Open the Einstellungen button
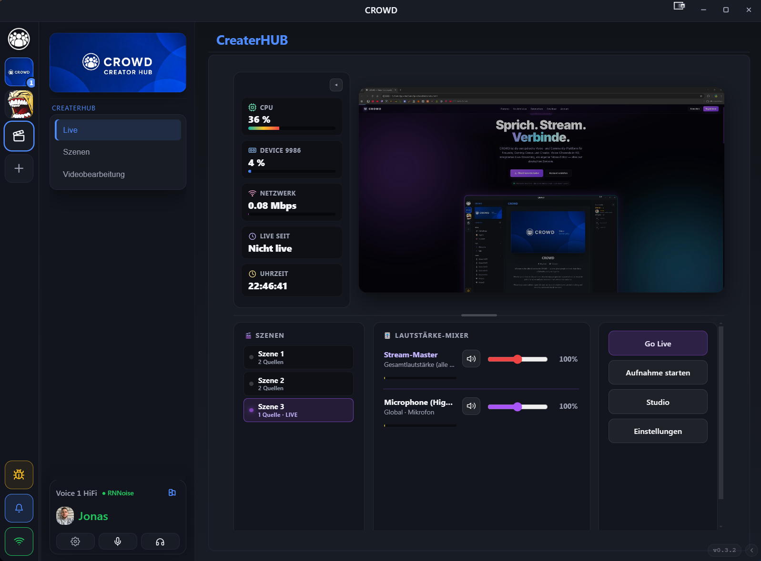761x561 pixels. (658, 431)
